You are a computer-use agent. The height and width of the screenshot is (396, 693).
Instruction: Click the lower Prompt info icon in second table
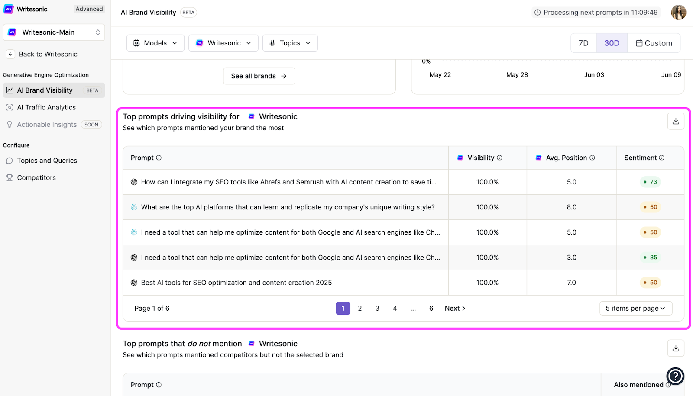(x=159, y=385)
